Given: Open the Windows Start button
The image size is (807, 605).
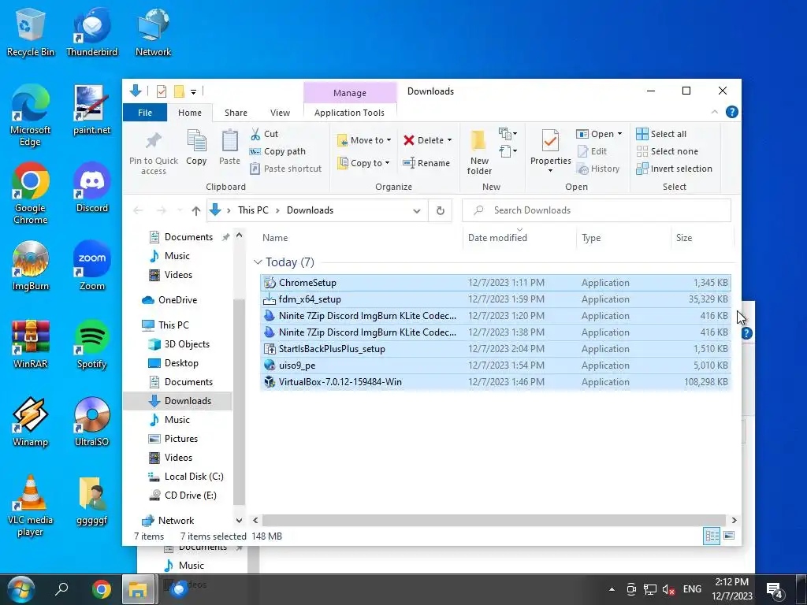Looking at the screenshot, I should pyautogui.click(x=20, y=589).
